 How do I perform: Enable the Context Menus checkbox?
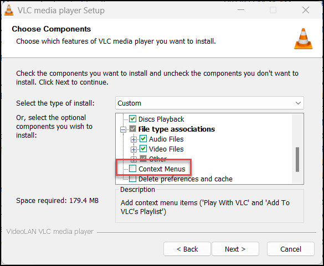coord(133,169)
